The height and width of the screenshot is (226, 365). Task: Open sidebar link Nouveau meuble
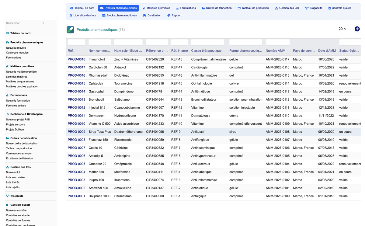point(16,48)
